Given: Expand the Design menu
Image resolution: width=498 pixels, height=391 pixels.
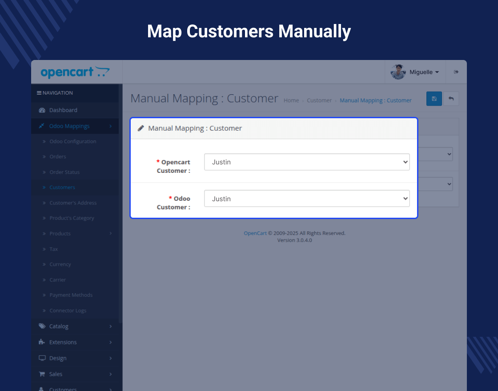Looking at the screenshot, I should tap(75, 358).
